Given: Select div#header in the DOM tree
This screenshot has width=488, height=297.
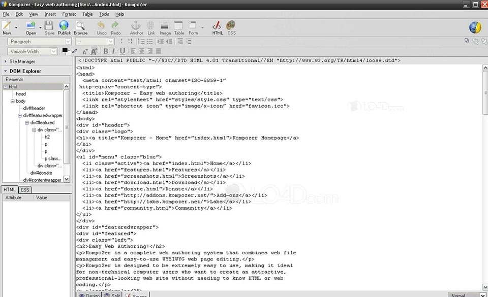Looking at the screenshot, I should click(34, 108).
